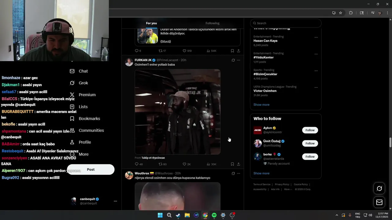Click the install app icon in address bar

334,13
